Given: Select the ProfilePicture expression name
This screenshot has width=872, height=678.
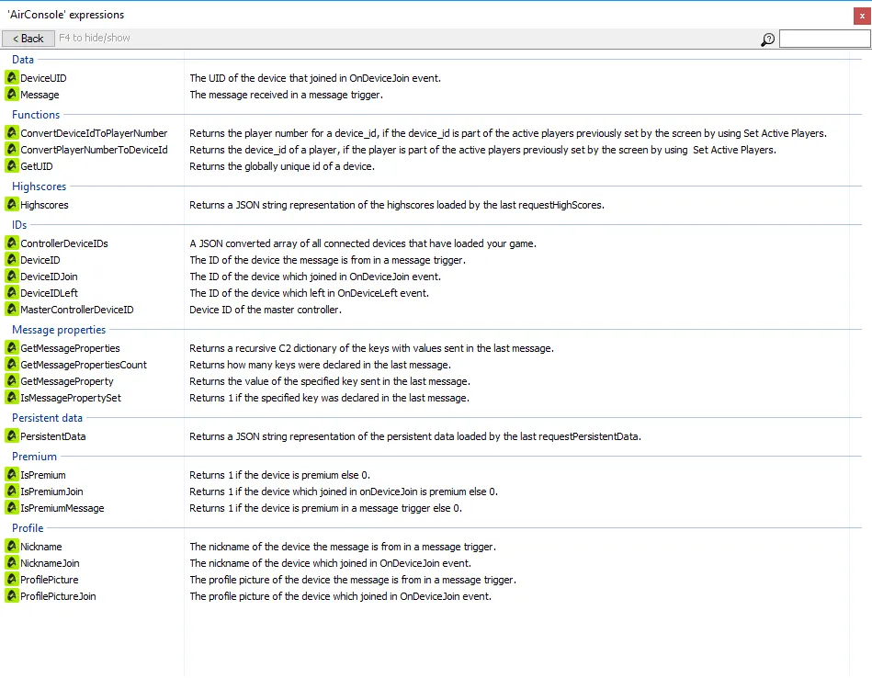Looking at the screenshot, I should coord(50,580).
